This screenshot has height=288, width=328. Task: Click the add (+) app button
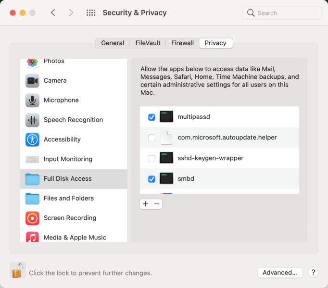(x=146, y=204)
